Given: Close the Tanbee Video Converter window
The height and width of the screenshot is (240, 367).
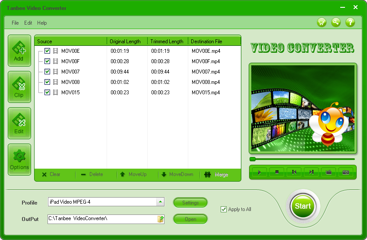Looking at the screenshot, I should pyautogui.click(x=355, y=7).
